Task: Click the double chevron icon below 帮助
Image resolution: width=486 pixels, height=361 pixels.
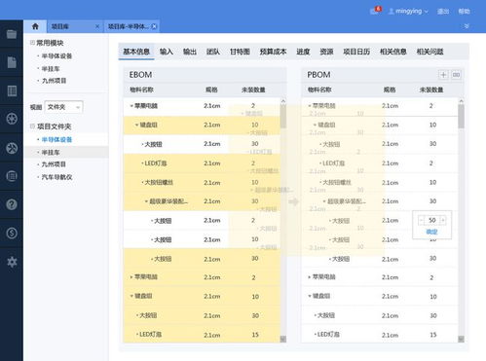Action: 467,26
